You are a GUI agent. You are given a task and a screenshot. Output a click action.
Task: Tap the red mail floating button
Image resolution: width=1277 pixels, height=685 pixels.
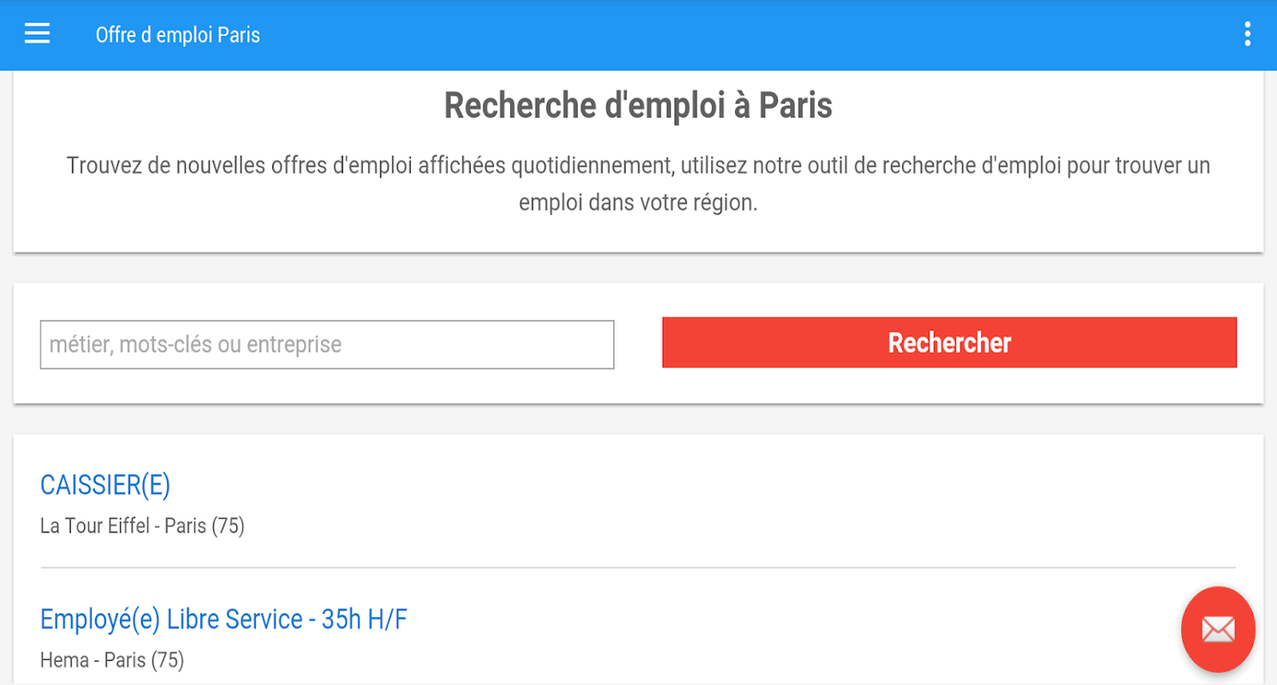pyautogui.click(x=1217, y=629)
